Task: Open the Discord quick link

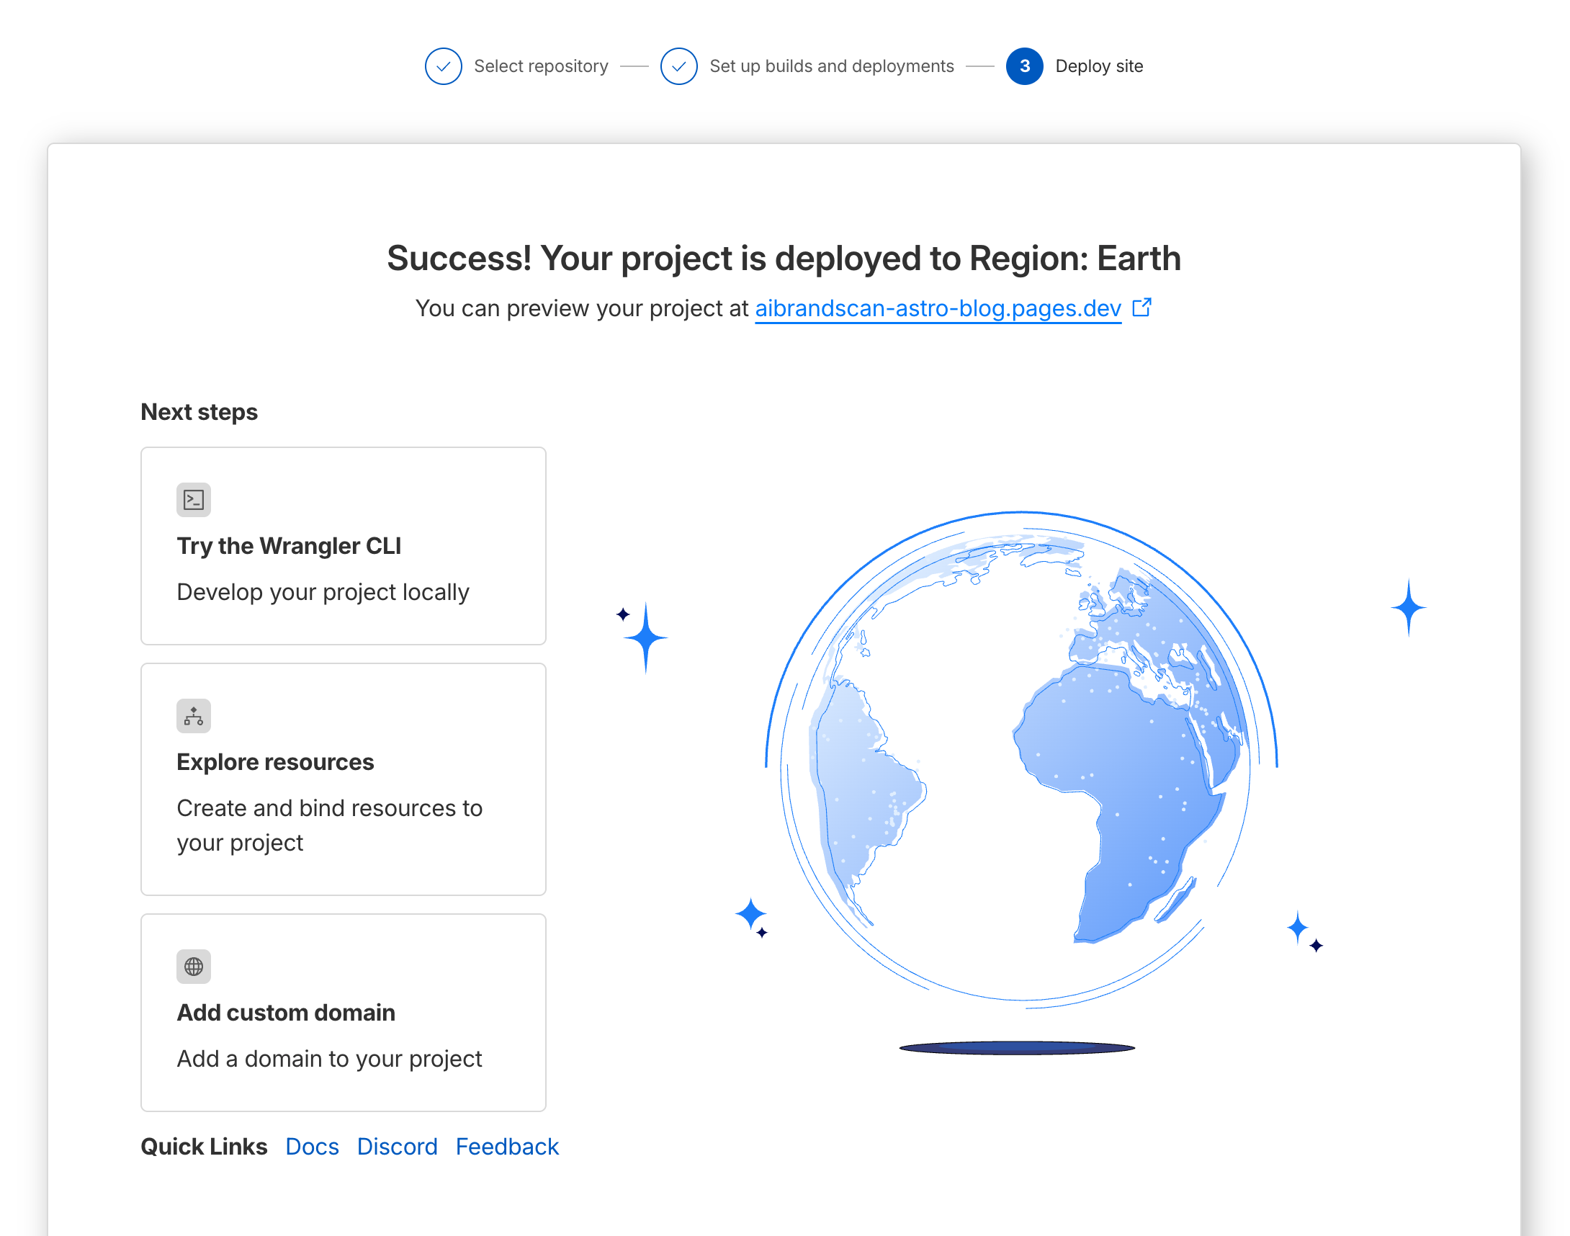Action: pyautogui.click(x=397, y=1146)
